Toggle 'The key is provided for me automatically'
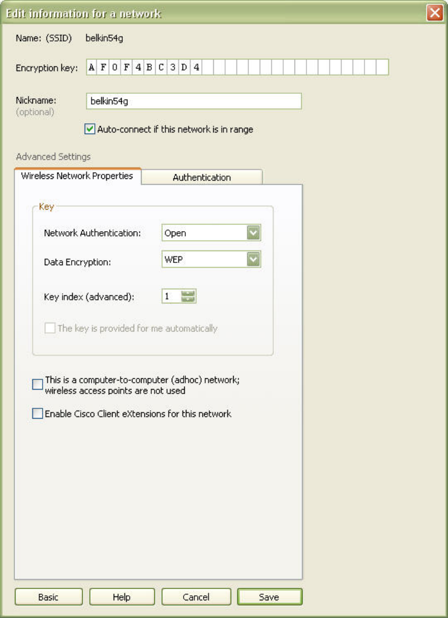Viewport: 448px width, 618px height. tap(49, 328)
